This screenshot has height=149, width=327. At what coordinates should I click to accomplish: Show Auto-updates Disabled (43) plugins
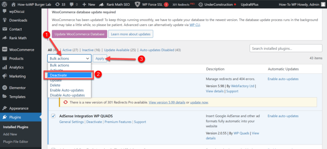(x=160, y=50)
